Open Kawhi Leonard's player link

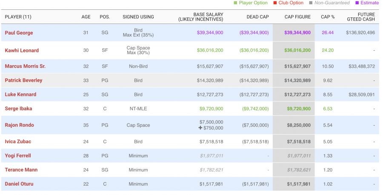coord(22,50)
